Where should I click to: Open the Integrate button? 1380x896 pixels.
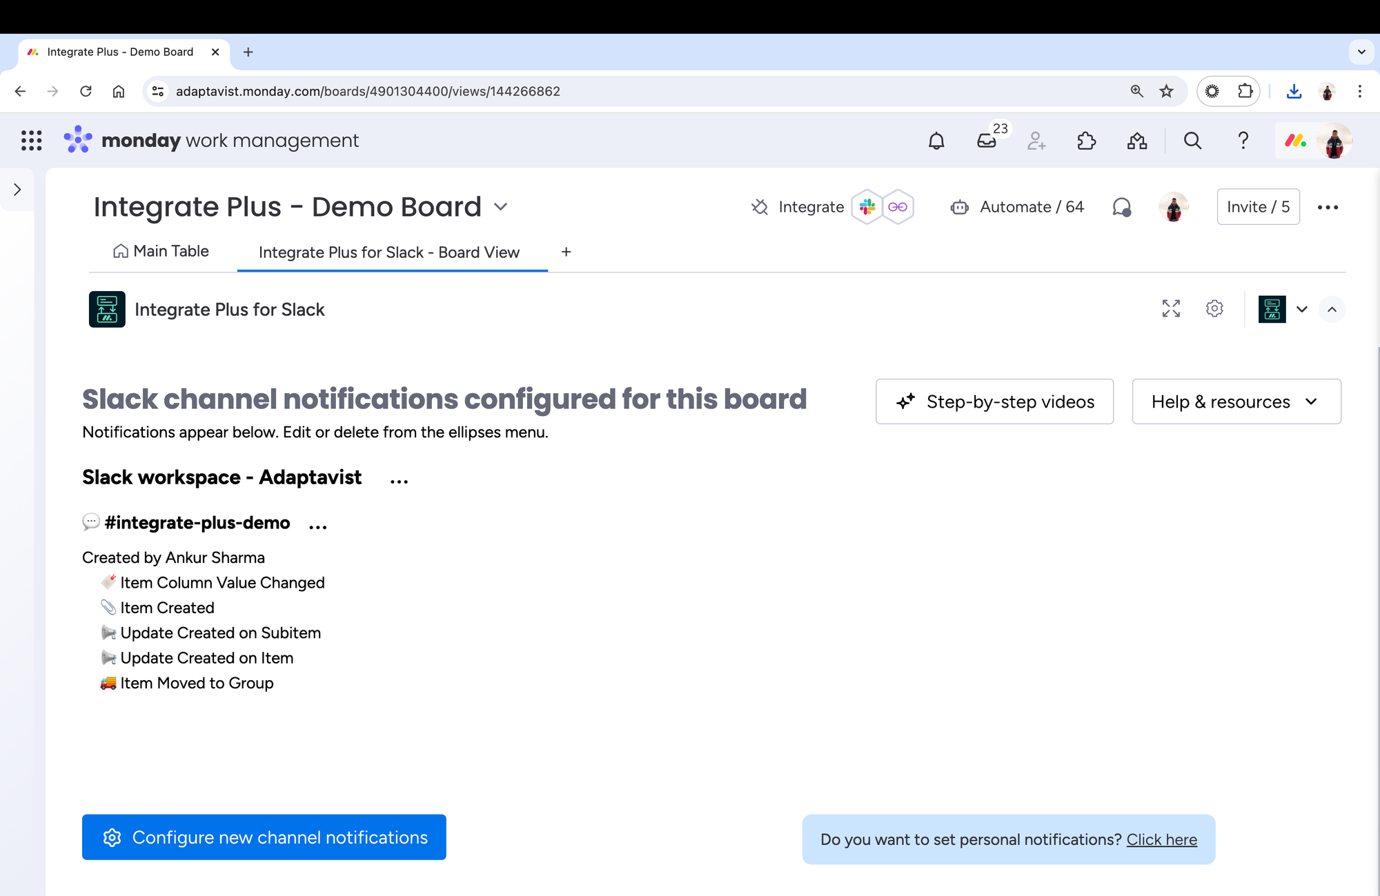[798, 207]
